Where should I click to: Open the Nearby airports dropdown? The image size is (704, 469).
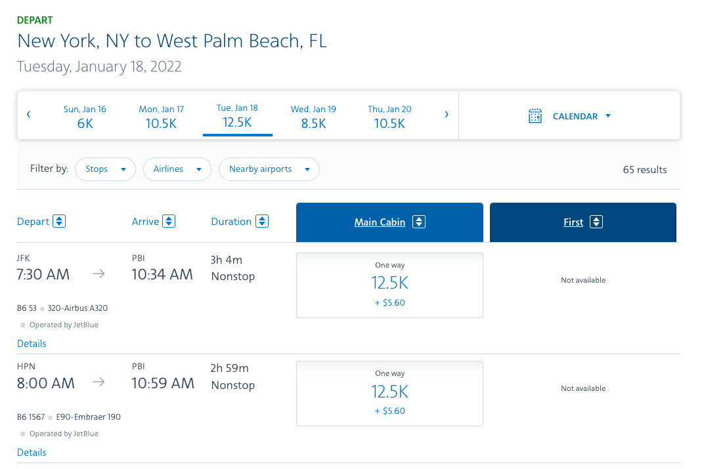tap(269, 169)
